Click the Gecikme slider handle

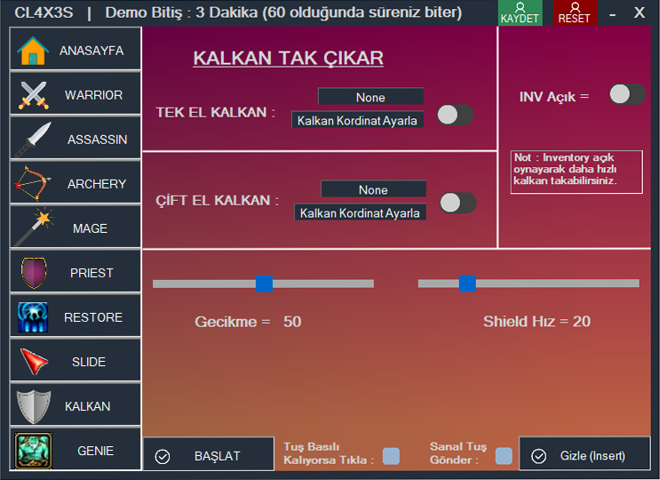264,284
